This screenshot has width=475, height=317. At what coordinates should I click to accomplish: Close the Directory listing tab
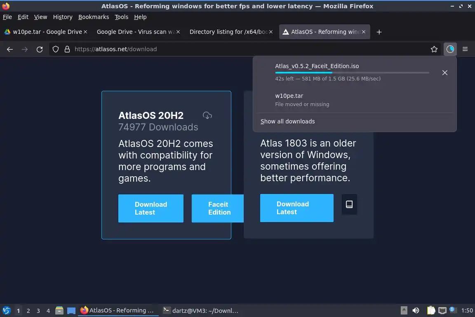pos(271,32)
